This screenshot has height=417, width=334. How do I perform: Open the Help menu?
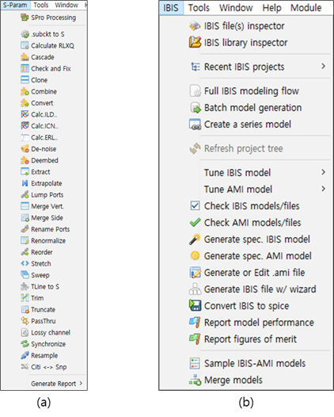click(x=272, y=8)
